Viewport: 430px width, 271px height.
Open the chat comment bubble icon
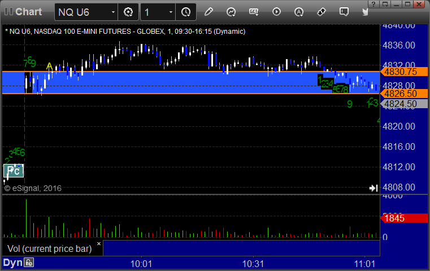[x=344, y=12]
